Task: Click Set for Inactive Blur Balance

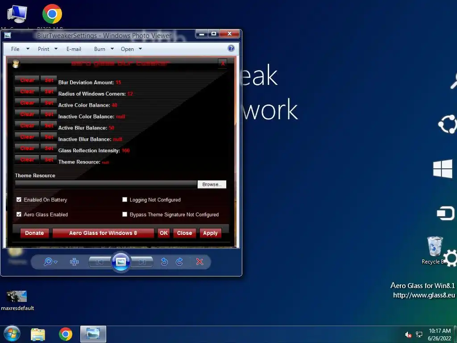Action: click(x=49, y=137)
